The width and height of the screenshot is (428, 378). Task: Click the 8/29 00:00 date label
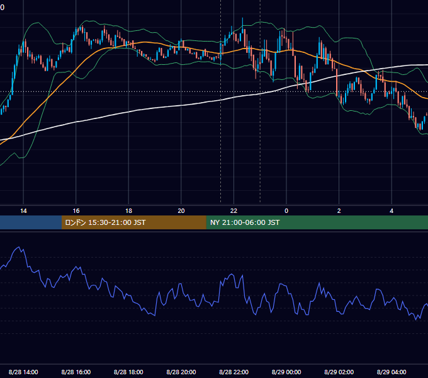click(x=286, y=372)
